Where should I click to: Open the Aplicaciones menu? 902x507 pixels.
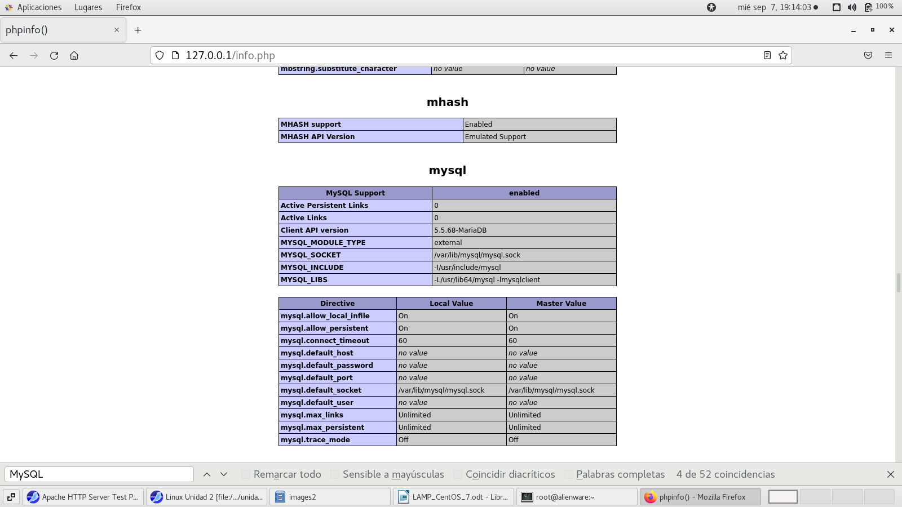click(39, 7)
